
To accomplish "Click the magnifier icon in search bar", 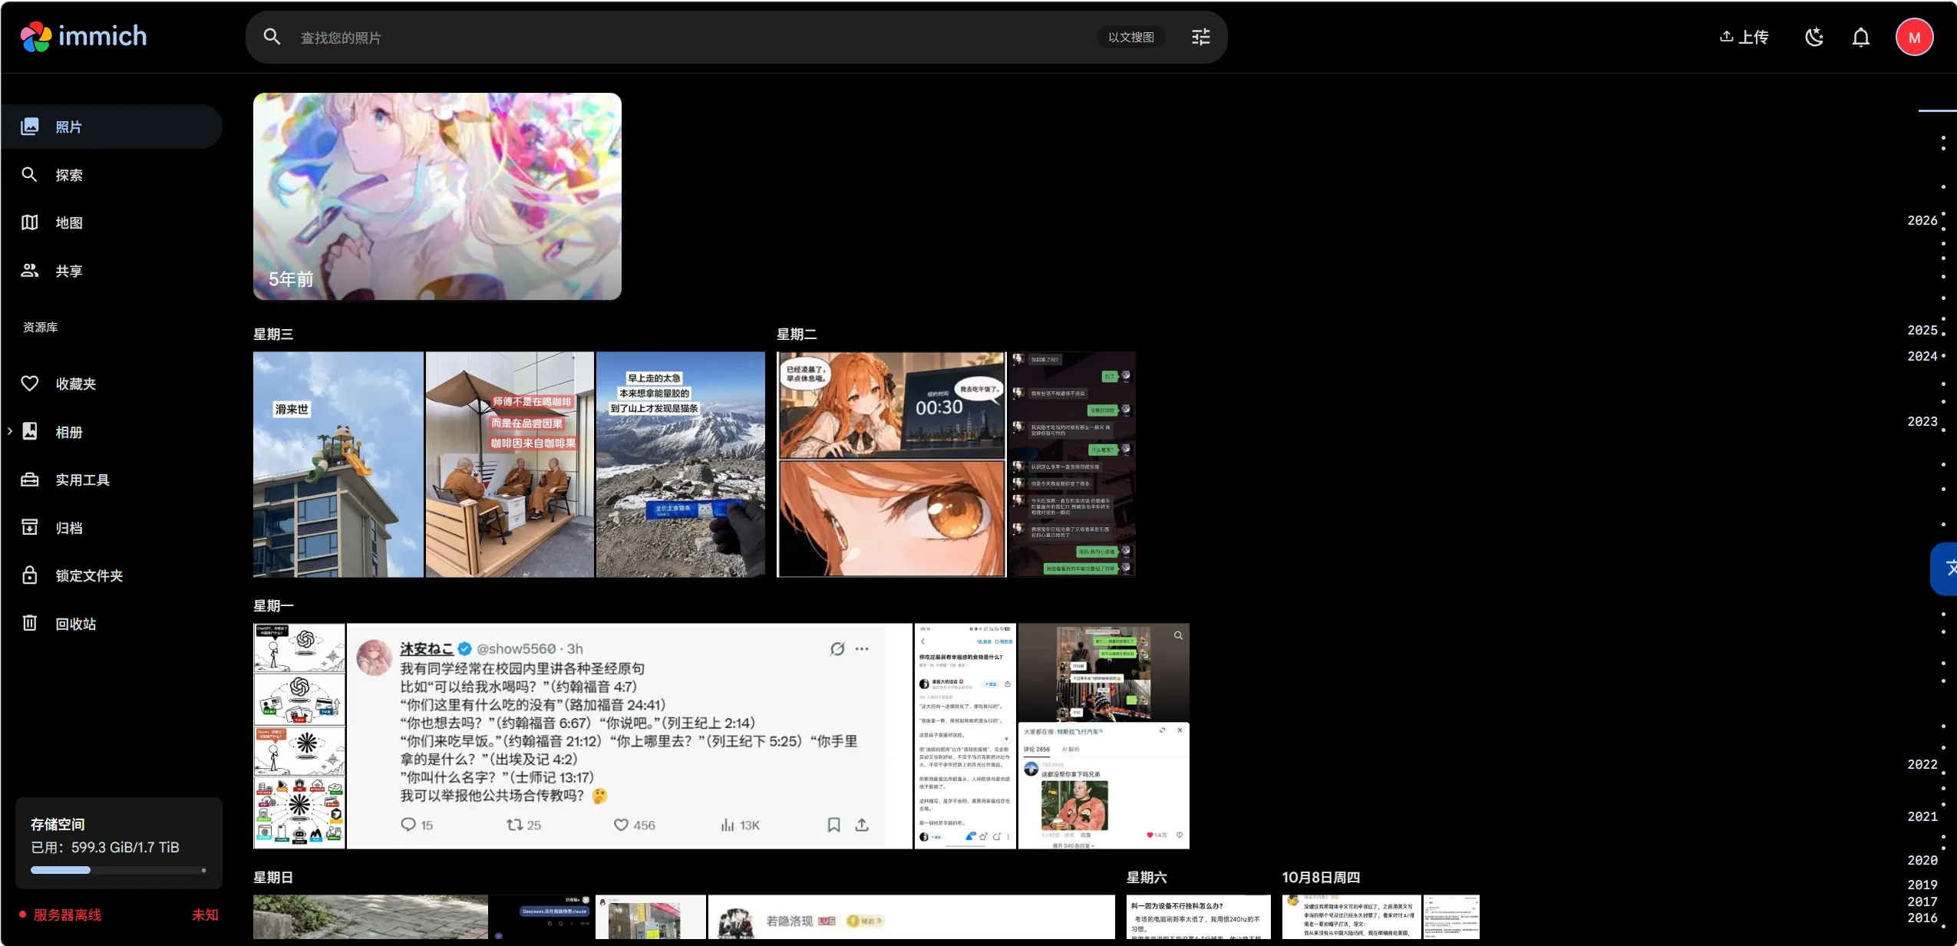I will 272,37.
